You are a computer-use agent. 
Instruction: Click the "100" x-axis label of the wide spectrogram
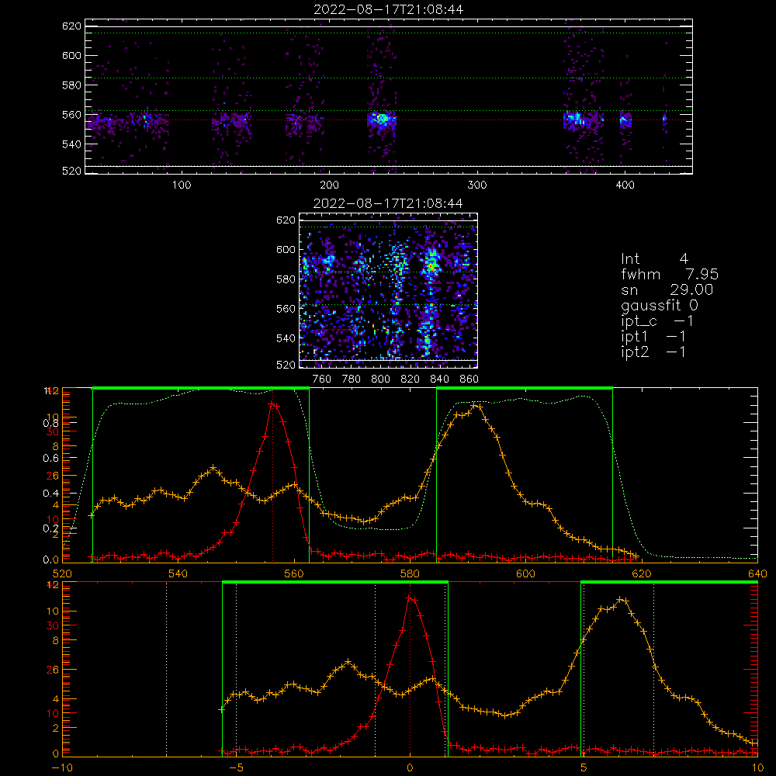point(182,185)
